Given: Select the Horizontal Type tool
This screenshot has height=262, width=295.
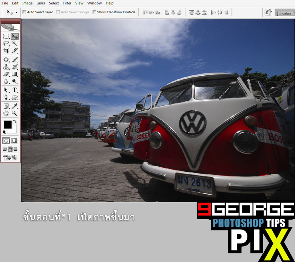Looking at the screenshot, I should tap(14, 90).
